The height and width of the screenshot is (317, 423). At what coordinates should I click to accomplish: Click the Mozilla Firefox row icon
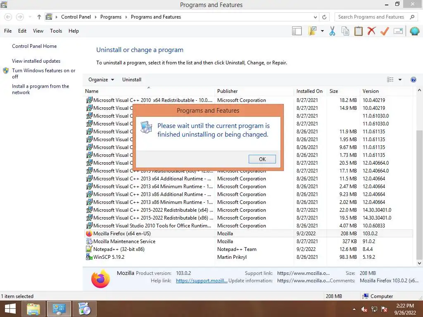[89, 234]
